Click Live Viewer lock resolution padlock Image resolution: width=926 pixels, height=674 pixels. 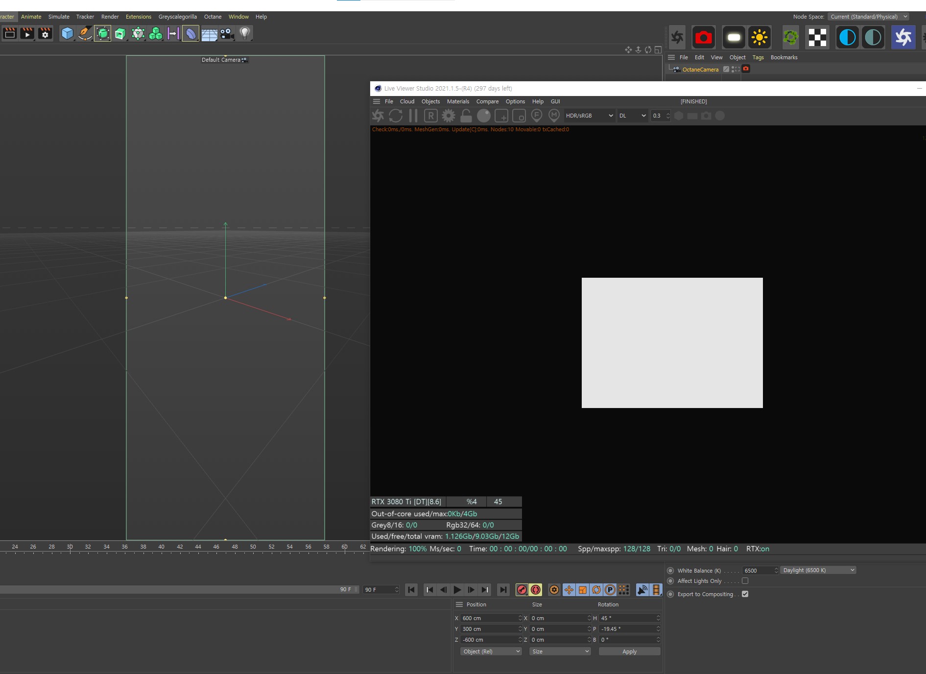click(x=466, y=116)
